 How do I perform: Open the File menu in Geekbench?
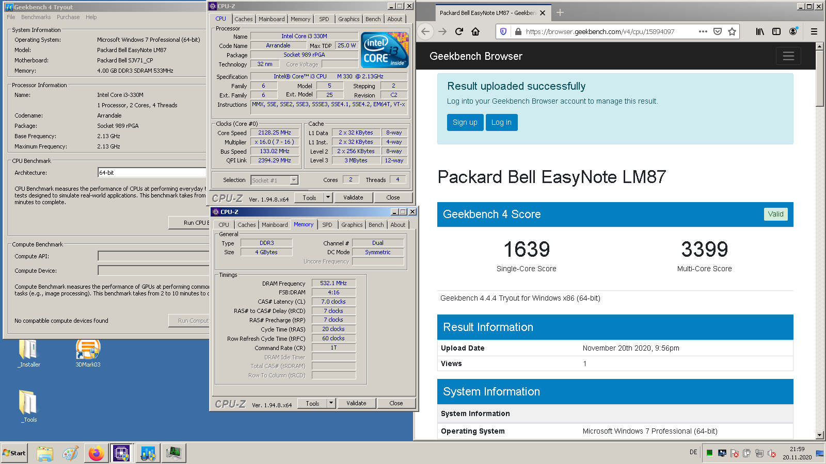coord(11,17)
